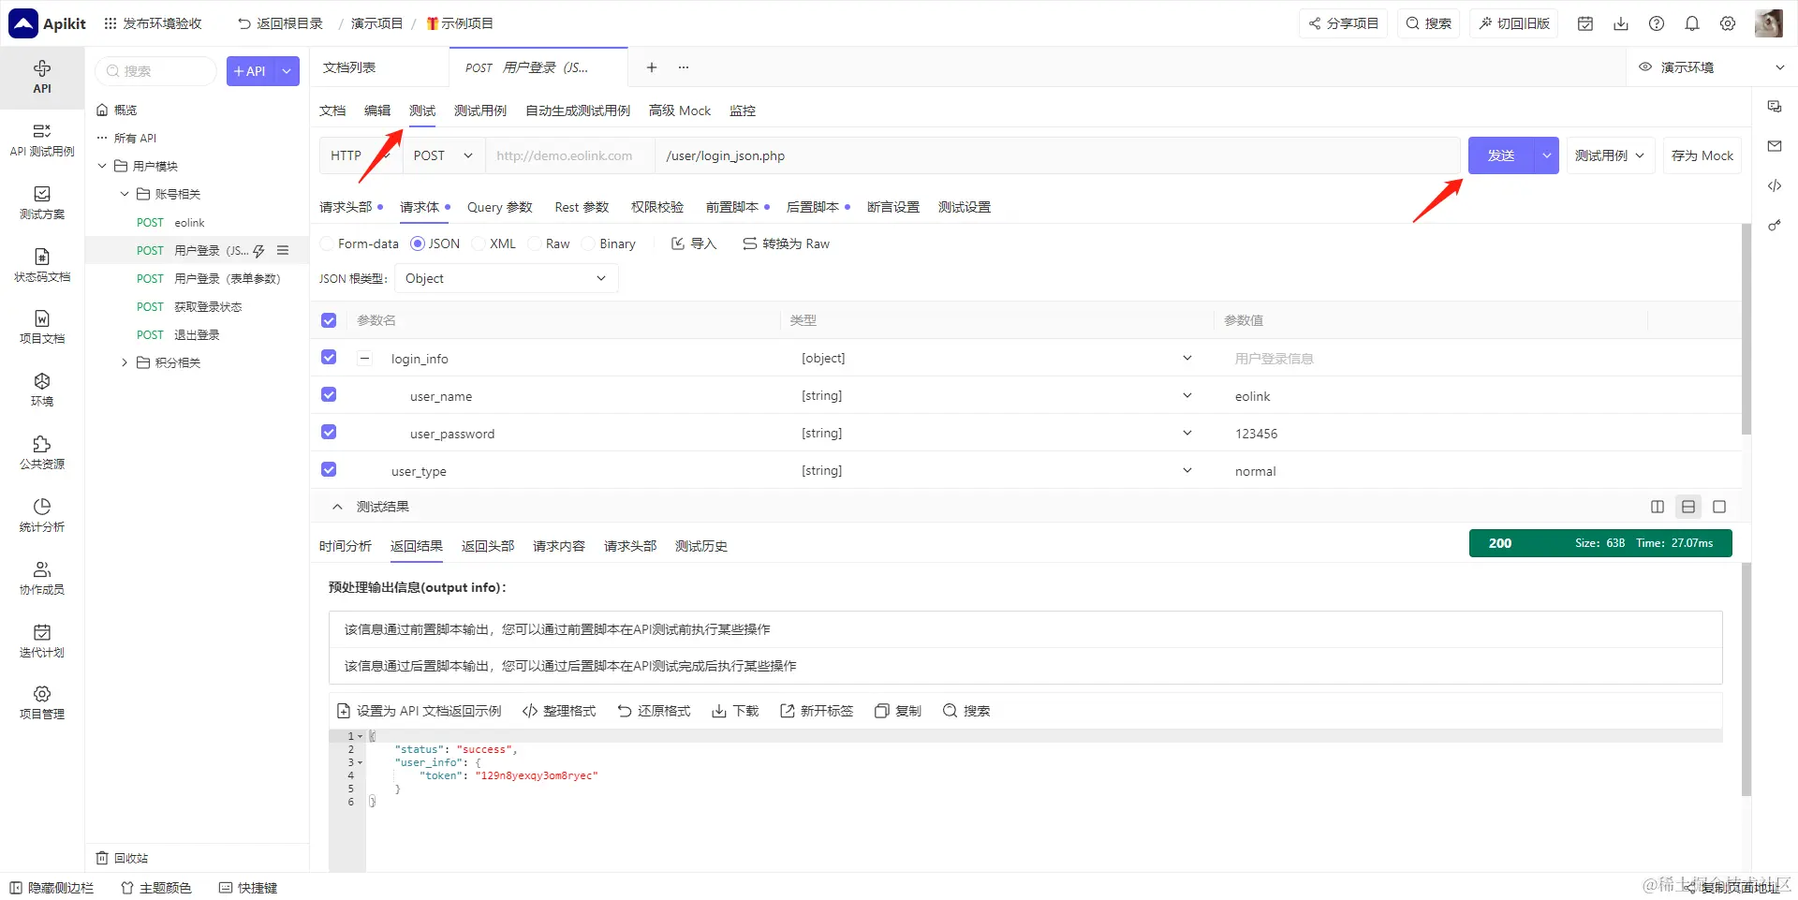The image size is (1798, 900).
Task: Switch to the 返回头部 result tab
Action: [488, 546]
